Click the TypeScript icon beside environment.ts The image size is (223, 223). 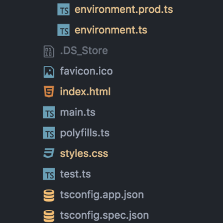(64, 30)
